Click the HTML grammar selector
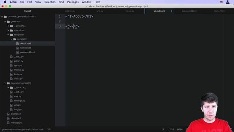The image size is (234, 132). click(x=180, y=129)
